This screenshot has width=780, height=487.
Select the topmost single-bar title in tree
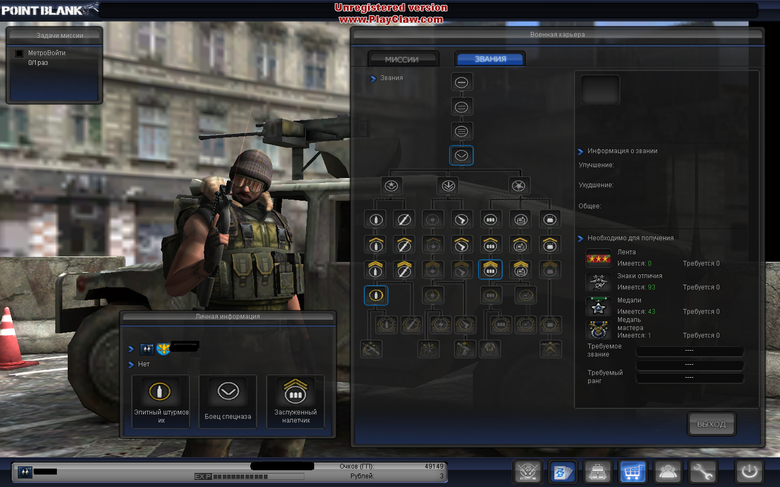pos(461,82)
